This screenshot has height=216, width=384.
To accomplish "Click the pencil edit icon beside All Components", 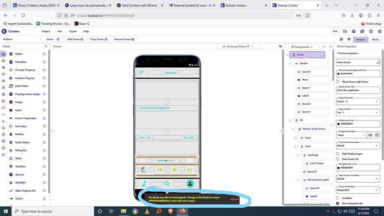I will pyautogui.click(x=324, y=46).
